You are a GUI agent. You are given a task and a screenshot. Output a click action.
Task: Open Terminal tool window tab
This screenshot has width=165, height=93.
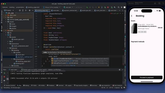[x=60, y=86]
